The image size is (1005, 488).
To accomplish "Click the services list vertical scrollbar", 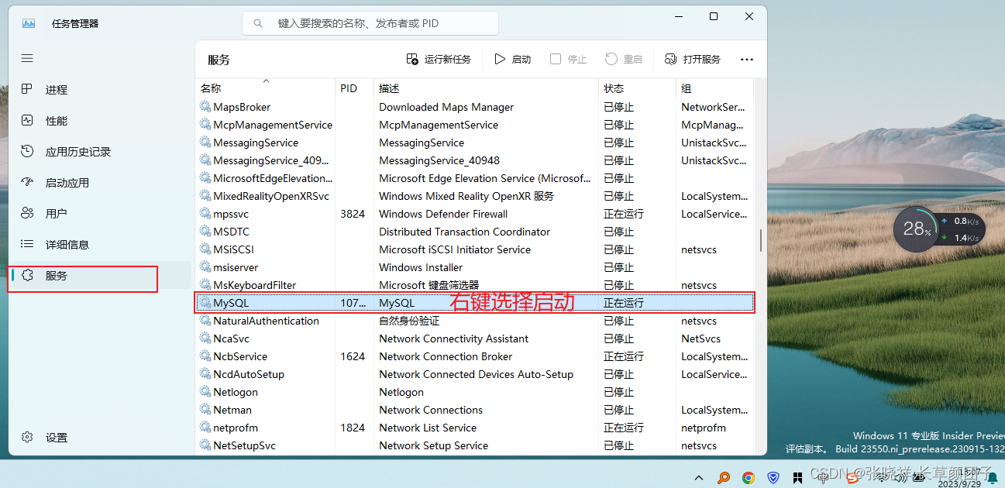I will pyautogui.click(x=761, y=240).
